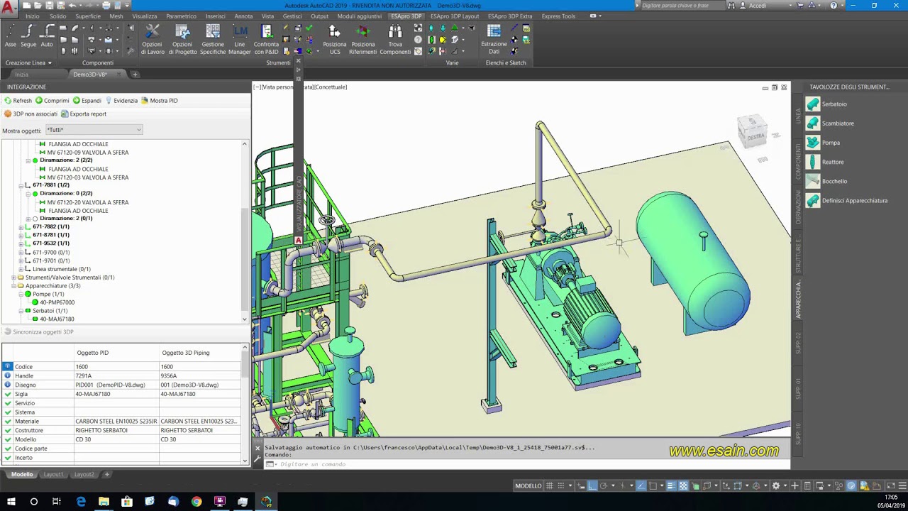Viewport: 908px width, 511px height.
Task: Click Espandi to expand tree
Action: 87,101
